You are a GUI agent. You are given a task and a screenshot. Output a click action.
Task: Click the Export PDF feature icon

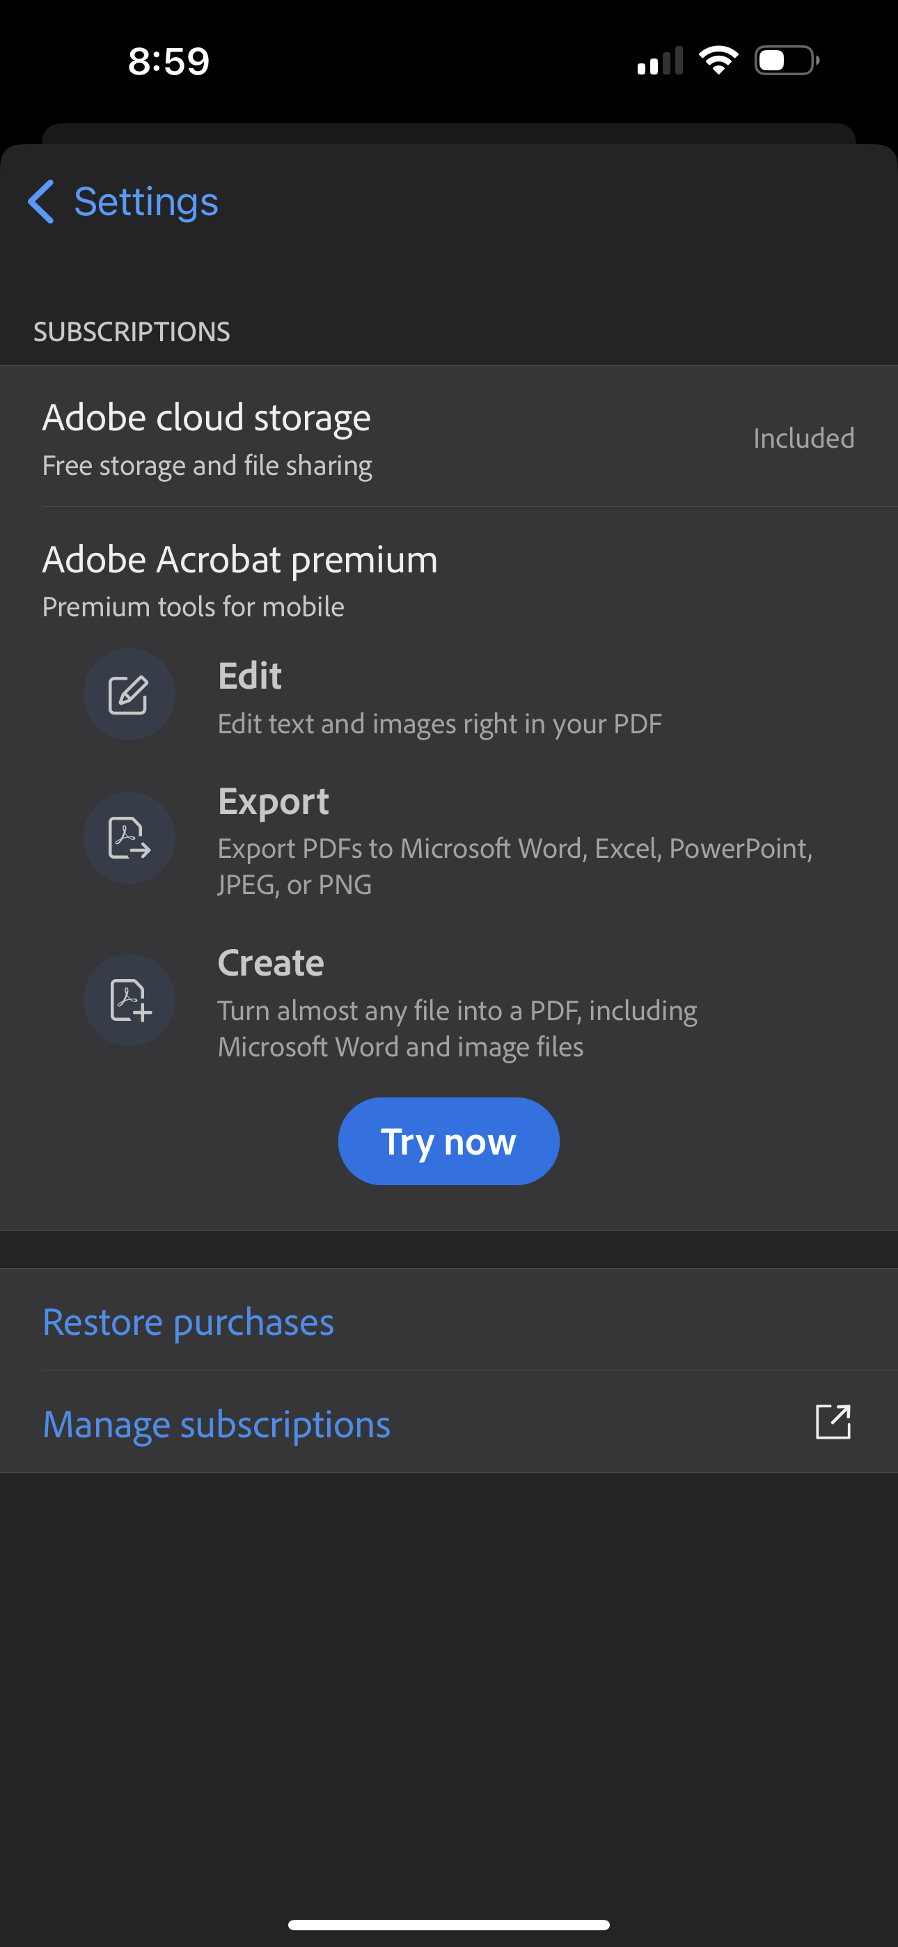click(x=129, y=837)
